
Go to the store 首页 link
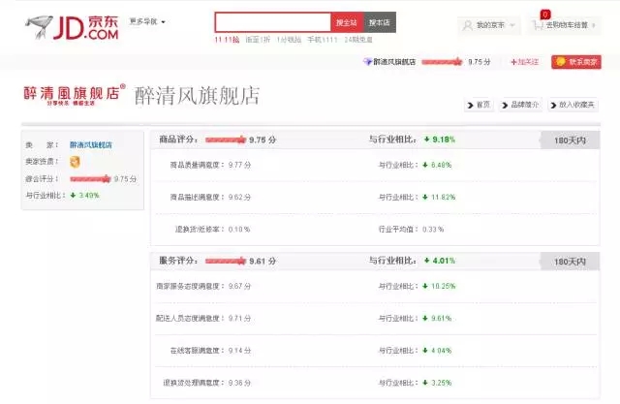(479, 105)
